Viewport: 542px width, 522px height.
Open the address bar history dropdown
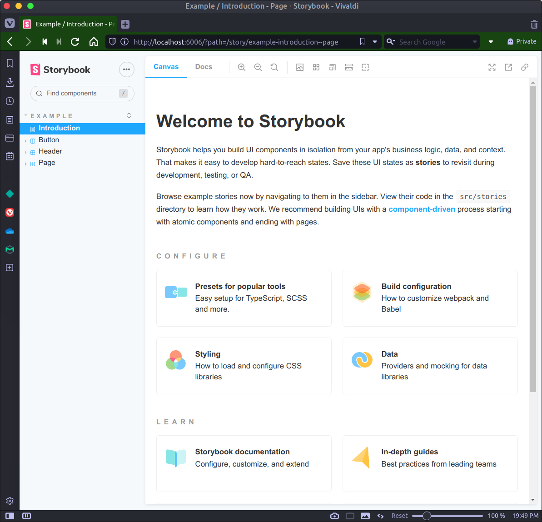point(375,42)
